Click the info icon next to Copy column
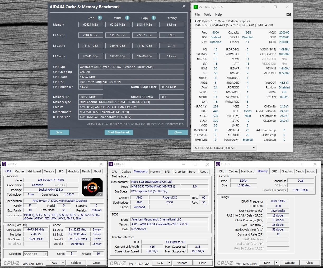This screenshot has height=268, width=323. click(154, 18)
